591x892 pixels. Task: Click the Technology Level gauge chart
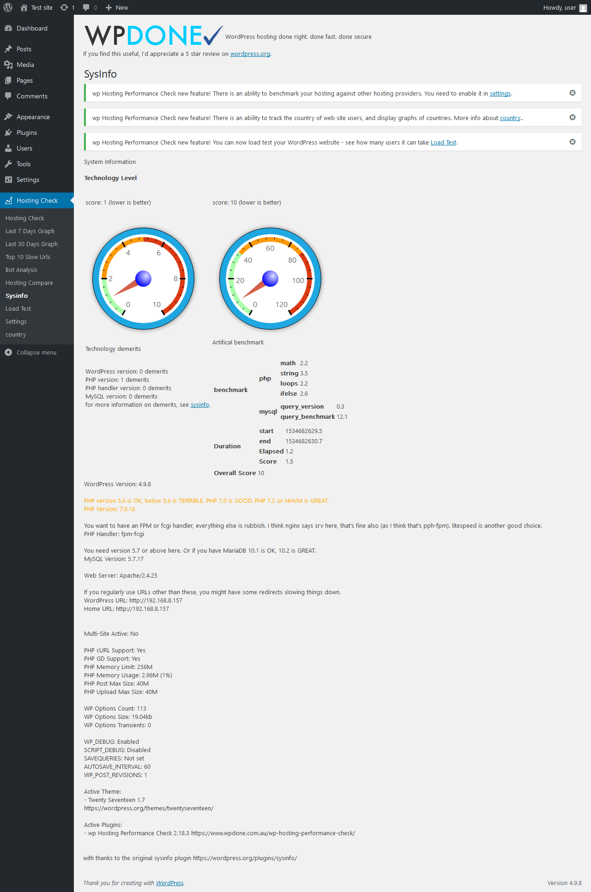144,278
